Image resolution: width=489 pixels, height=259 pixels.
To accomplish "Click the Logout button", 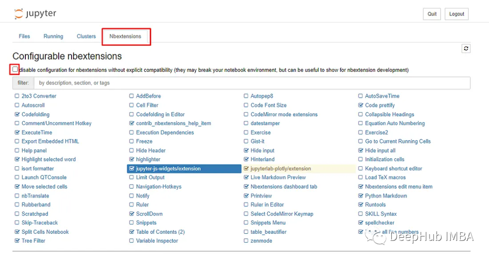I will point(456,14).
